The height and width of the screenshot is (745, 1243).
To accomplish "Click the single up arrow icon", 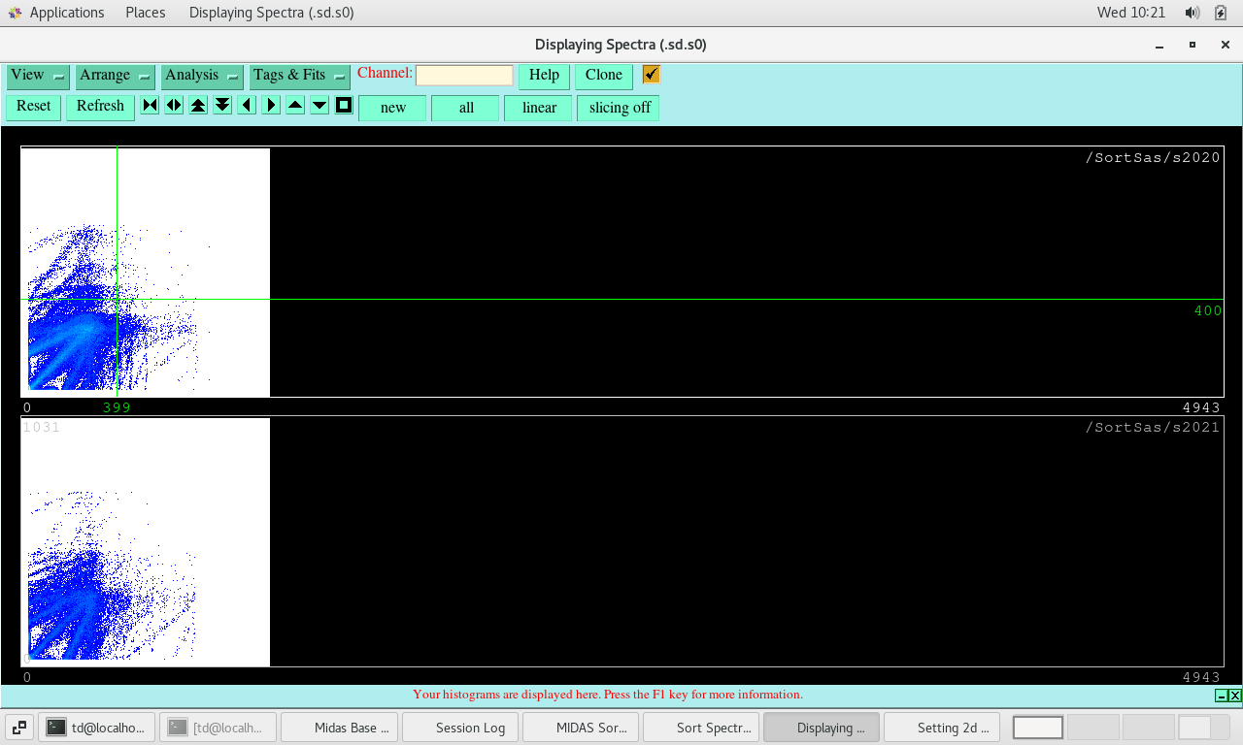I will [295, 106].
